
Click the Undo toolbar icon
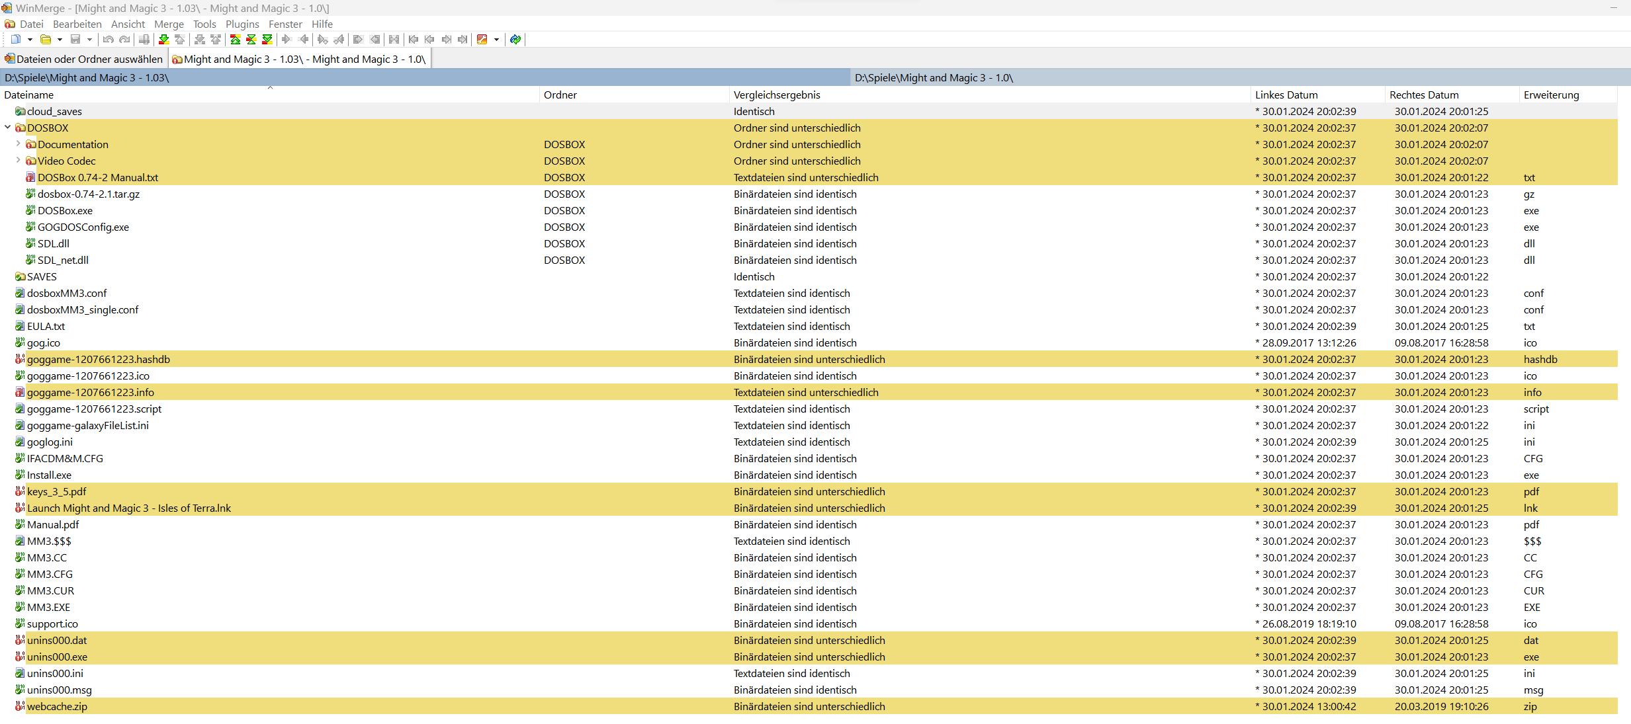109,40
